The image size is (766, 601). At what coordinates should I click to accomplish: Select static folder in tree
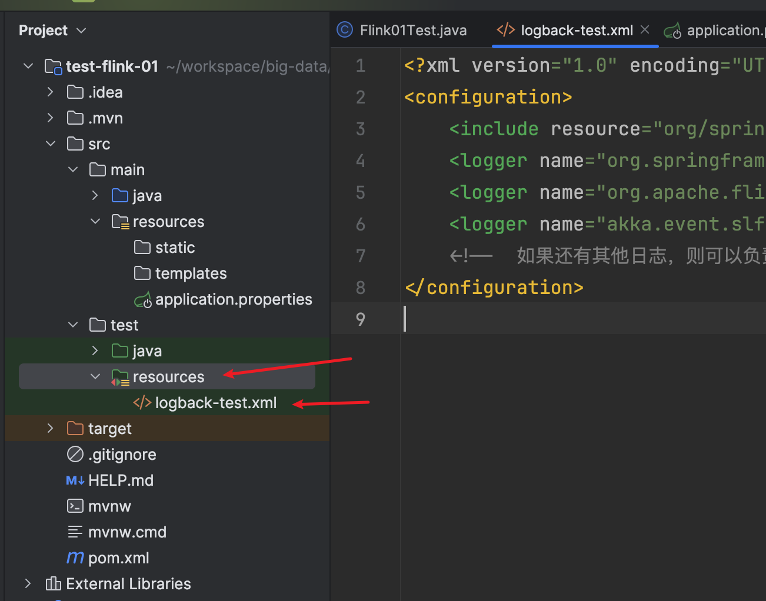click(x=175, y=247)
